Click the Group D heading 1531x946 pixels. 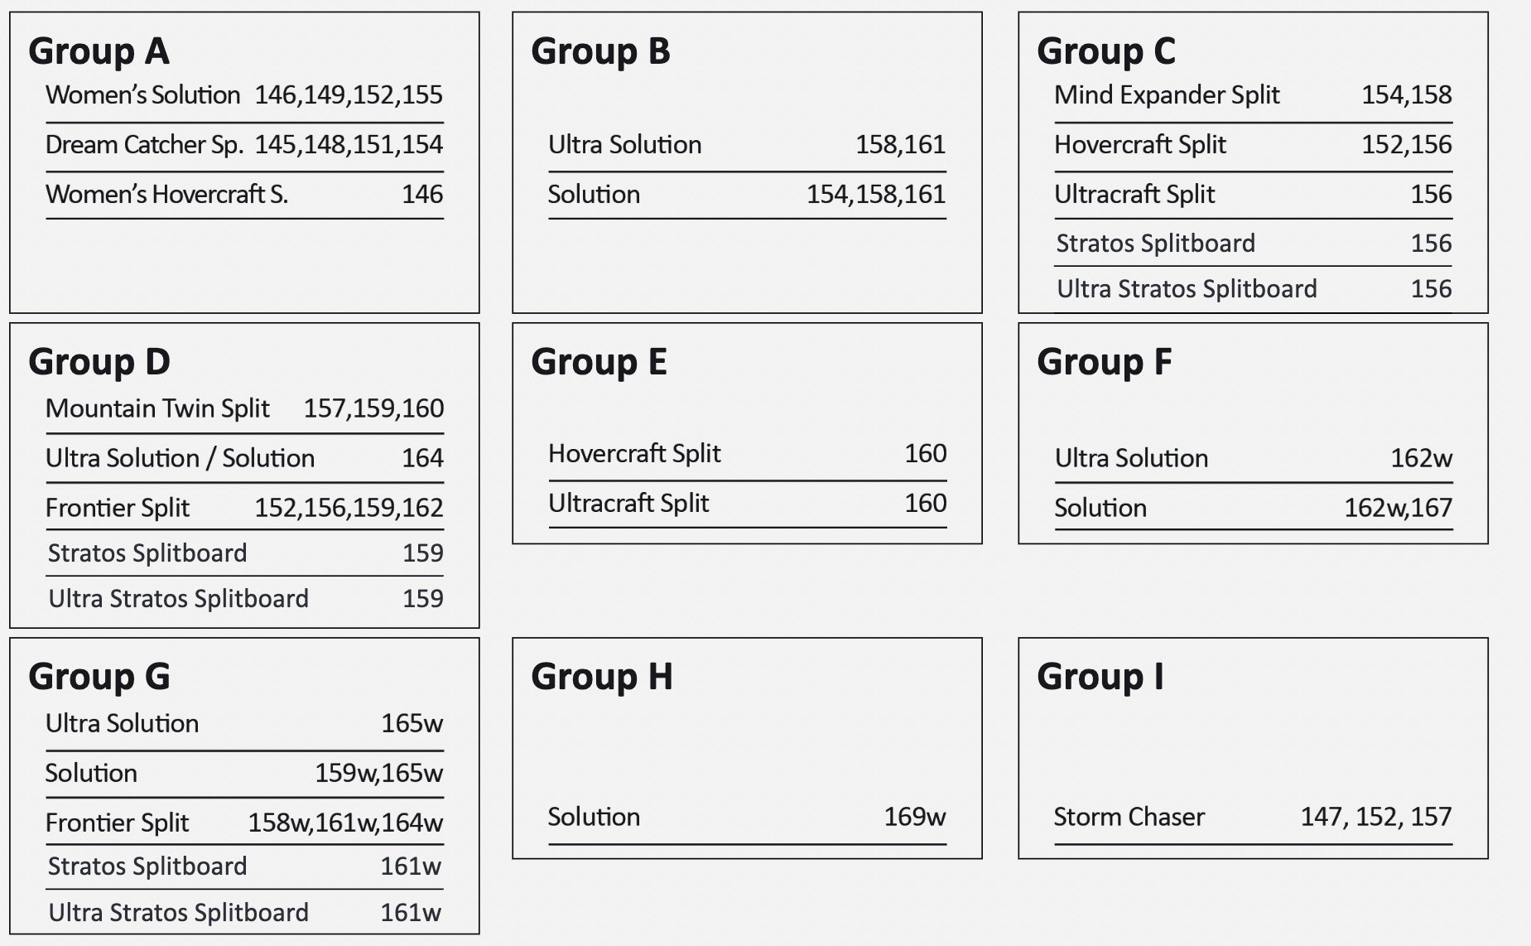(99, 362)
